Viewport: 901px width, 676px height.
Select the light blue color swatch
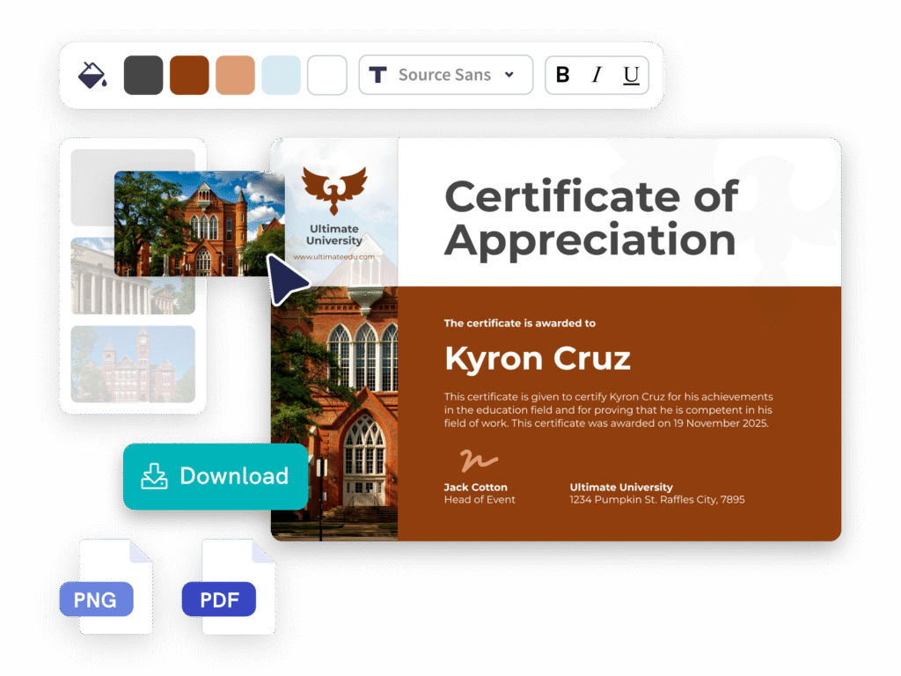click(x=281, y=75)
